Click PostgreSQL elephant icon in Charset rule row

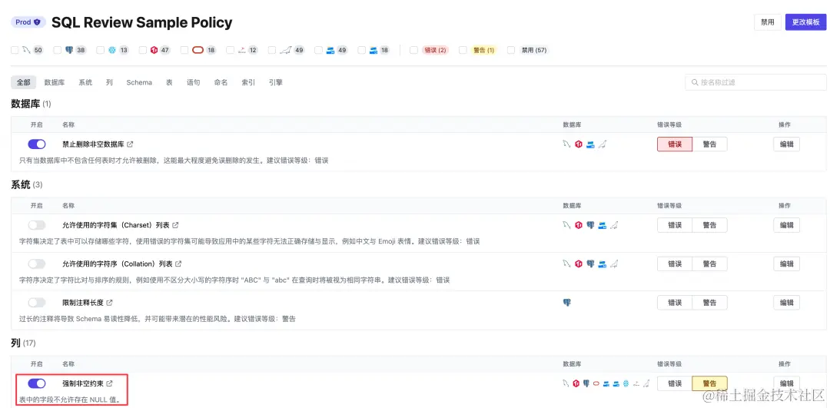[x=590, y=225]
